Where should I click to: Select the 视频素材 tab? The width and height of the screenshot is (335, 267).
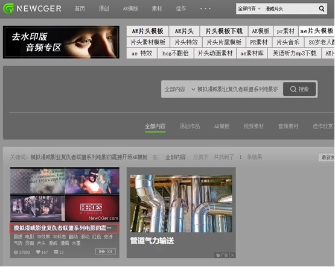click(x=254, y=126)
